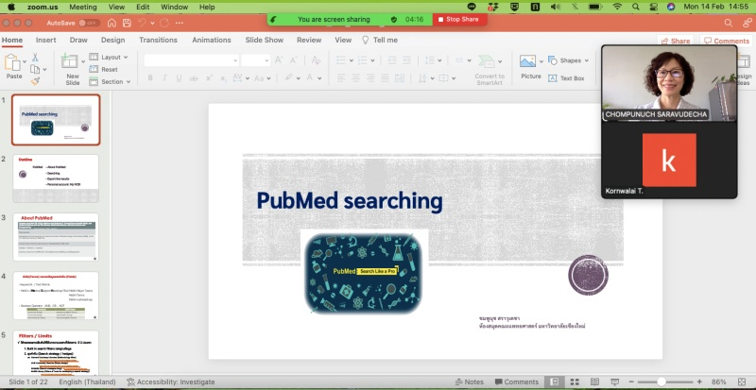Click the Paste clipboard icon

(13, 63)
